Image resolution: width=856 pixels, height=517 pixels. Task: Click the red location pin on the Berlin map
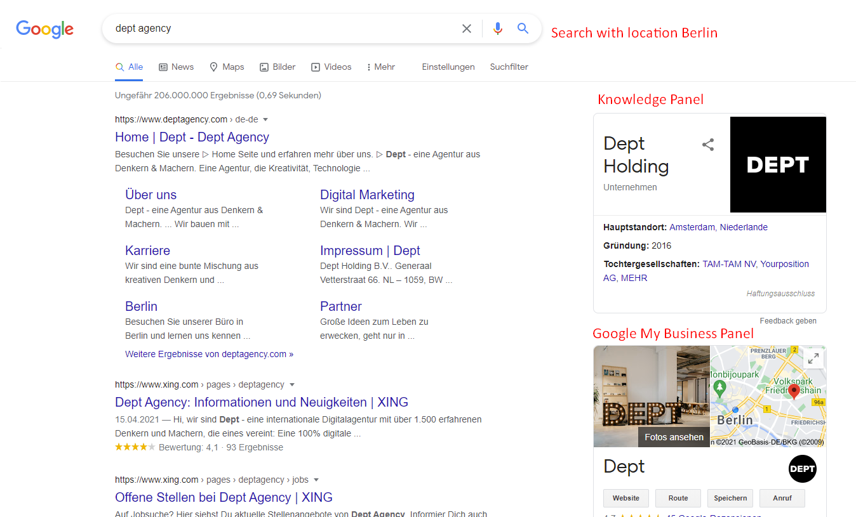794,391
